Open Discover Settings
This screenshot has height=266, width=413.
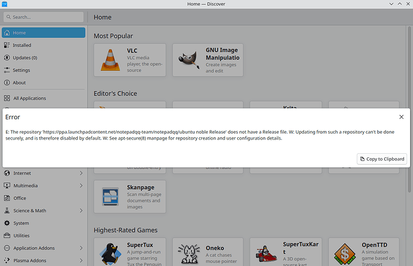coord(44,70)
